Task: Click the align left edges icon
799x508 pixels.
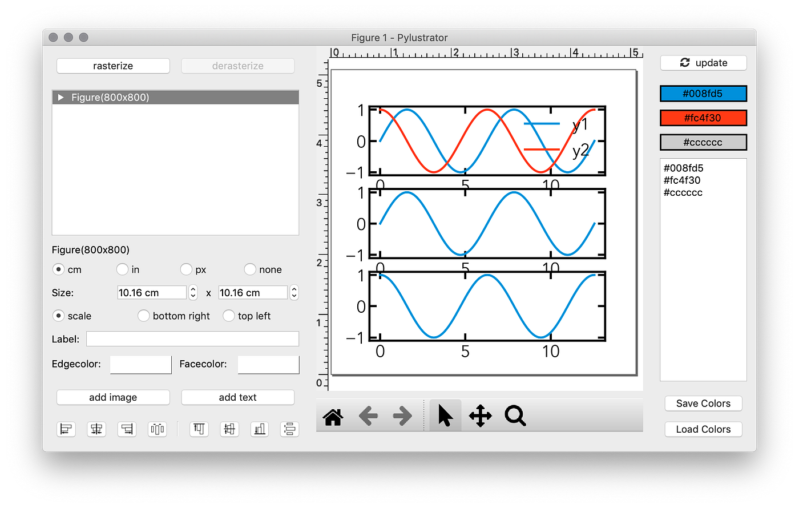Action: pos(66,429)
